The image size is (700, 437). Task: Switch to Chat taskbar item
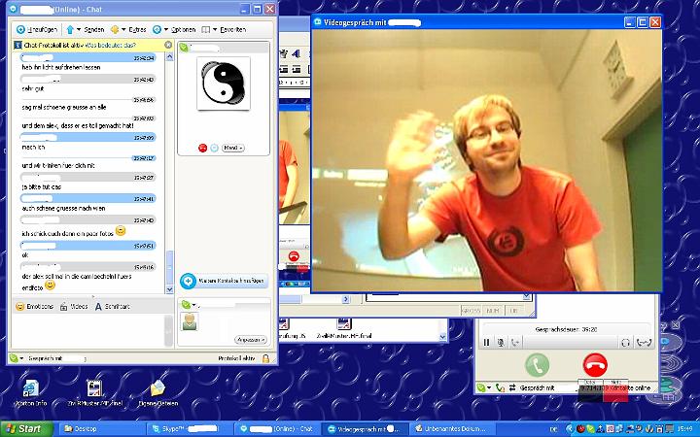276,429
